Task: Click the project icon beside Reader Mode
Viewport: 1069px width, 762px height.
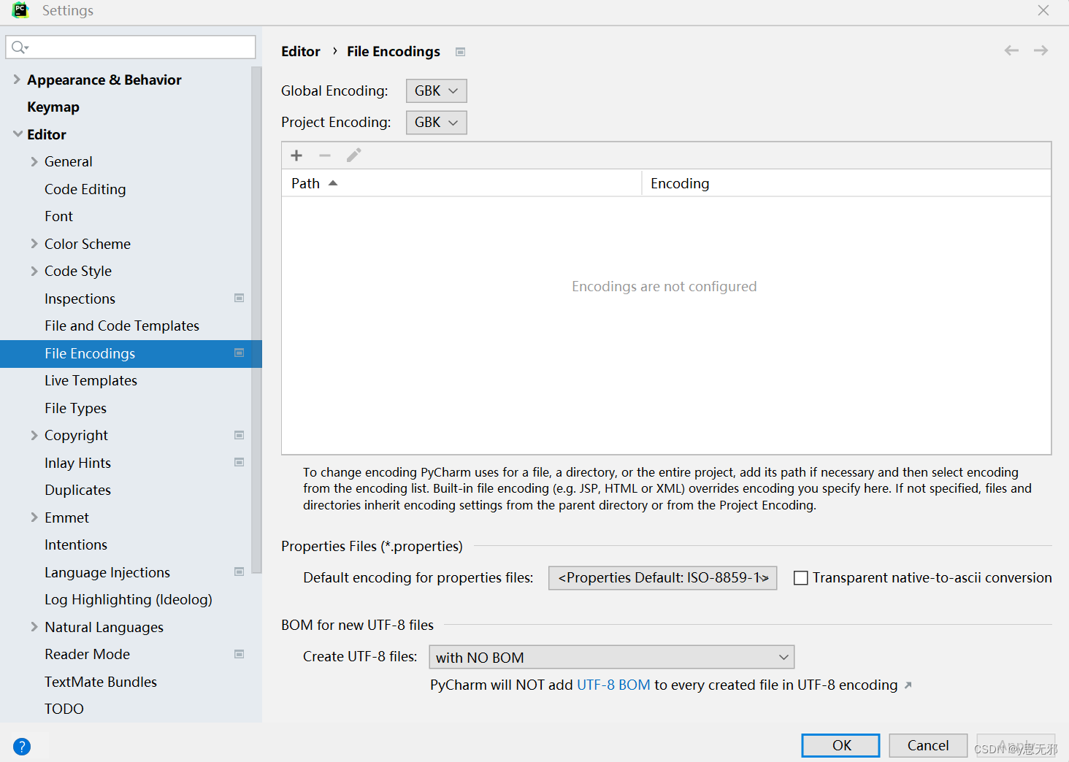Action: (239, 654)
